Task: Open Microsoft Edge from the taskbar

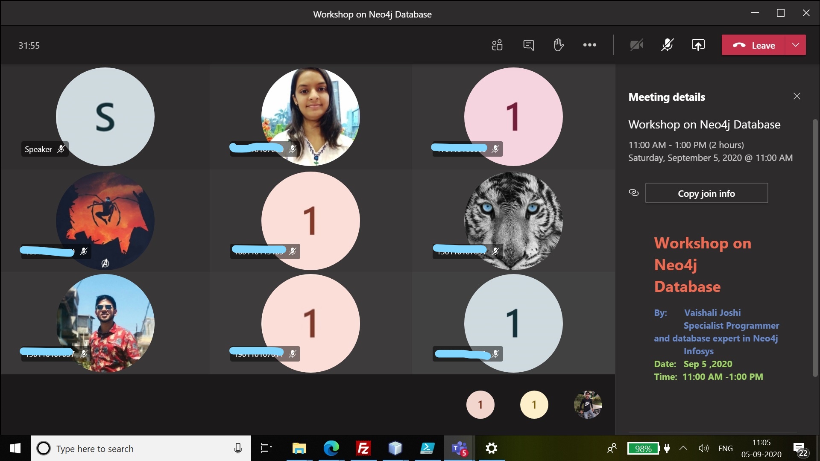Action: (x=331, y=449)
